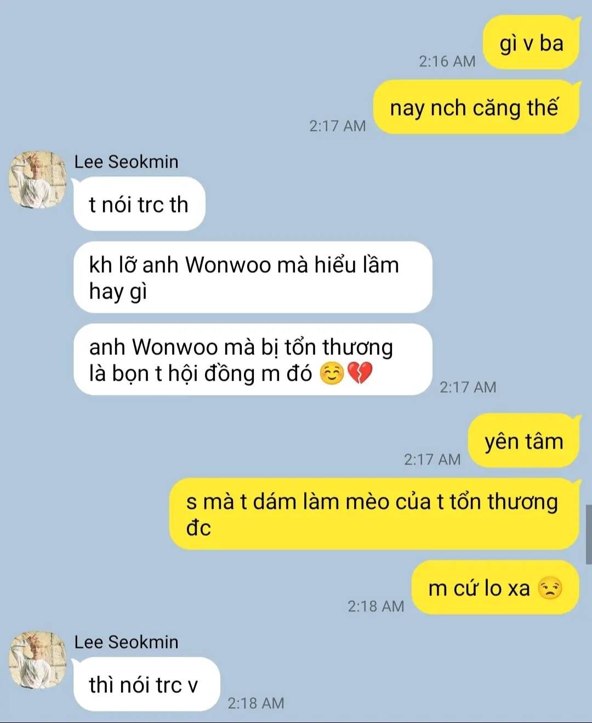Click the chat scrollbar handle
This screenshot has width=592, height=723.
click(x=589, y=535)
